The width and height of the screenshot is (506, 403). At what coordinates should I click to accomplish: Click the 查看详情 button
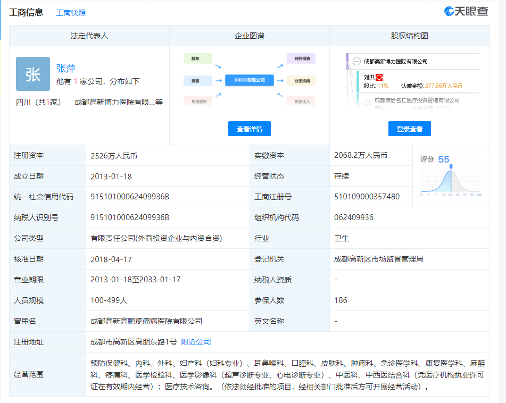(250, 129)
